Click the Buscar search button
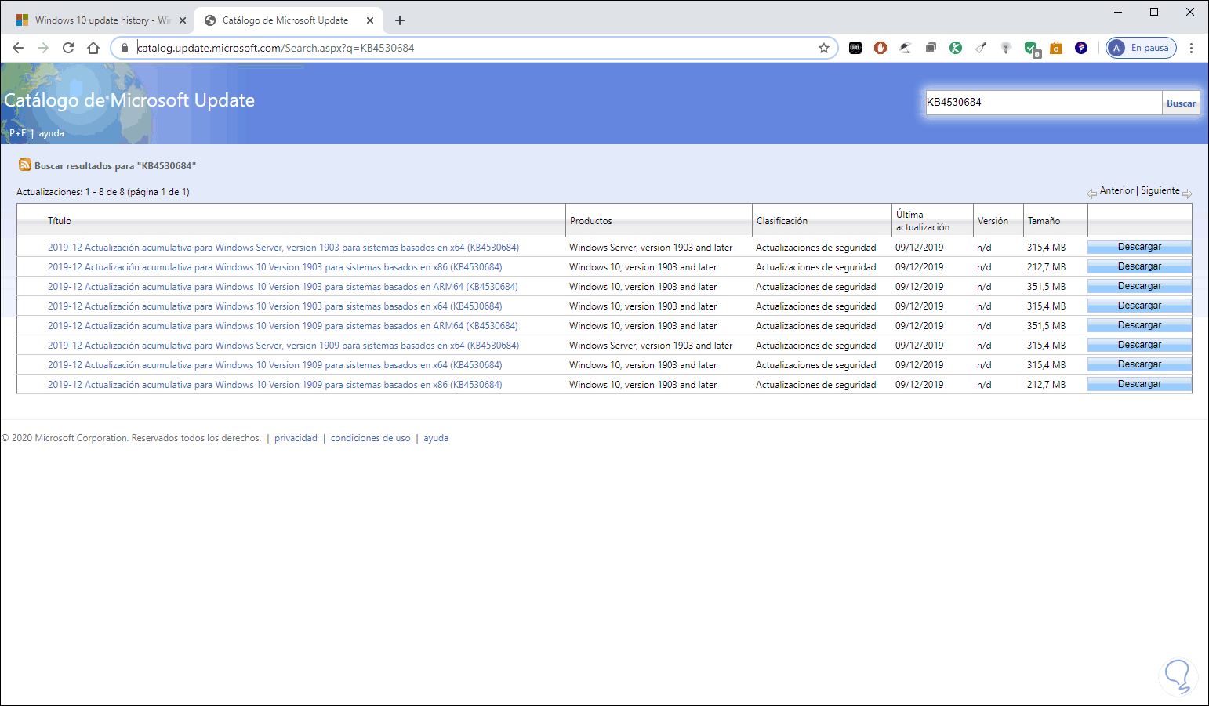The height and width of the screenshot is (706, 1209). click(1181, 103)
